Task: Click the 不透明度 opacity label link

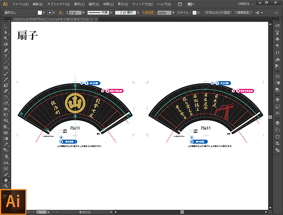Action: tap(149, 13)
